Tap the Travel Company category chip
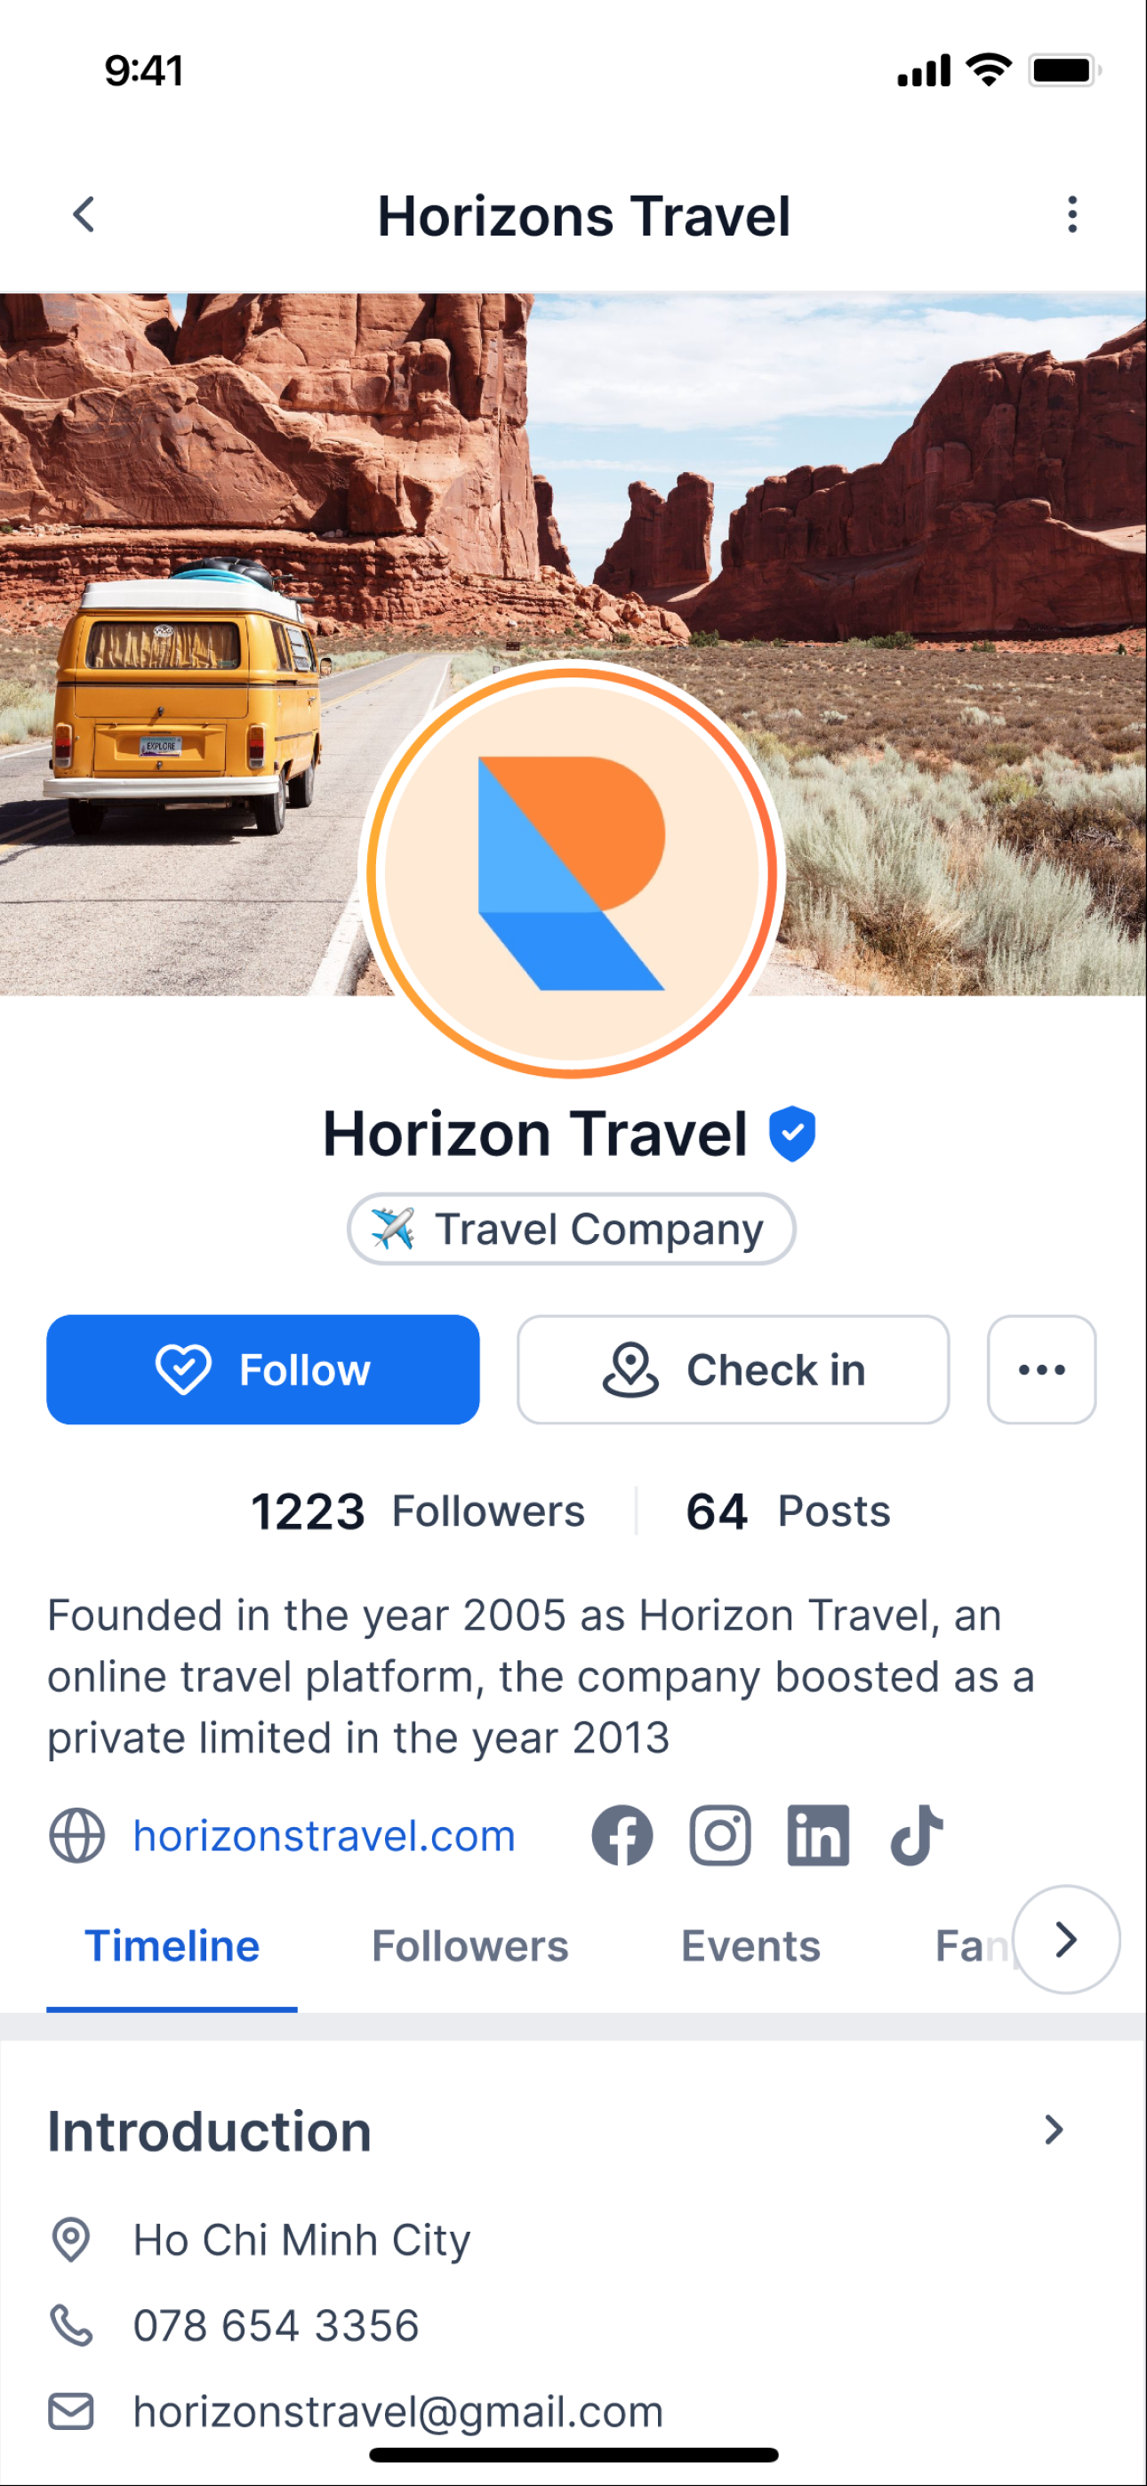The height and width of the screenshot is (2486, 1147). 572,1229
